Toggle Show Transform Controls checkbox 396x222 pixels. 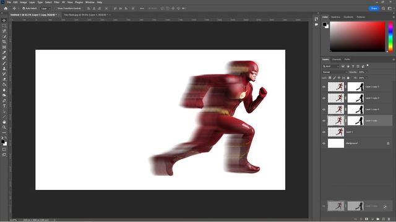tap(56, 8)
